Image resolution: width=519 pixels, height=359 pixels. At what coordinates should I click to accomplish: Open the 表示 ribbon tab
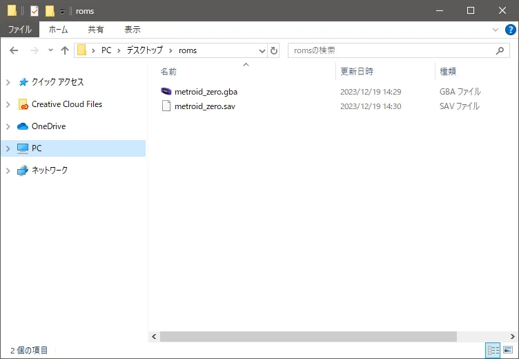pos(132,30)
